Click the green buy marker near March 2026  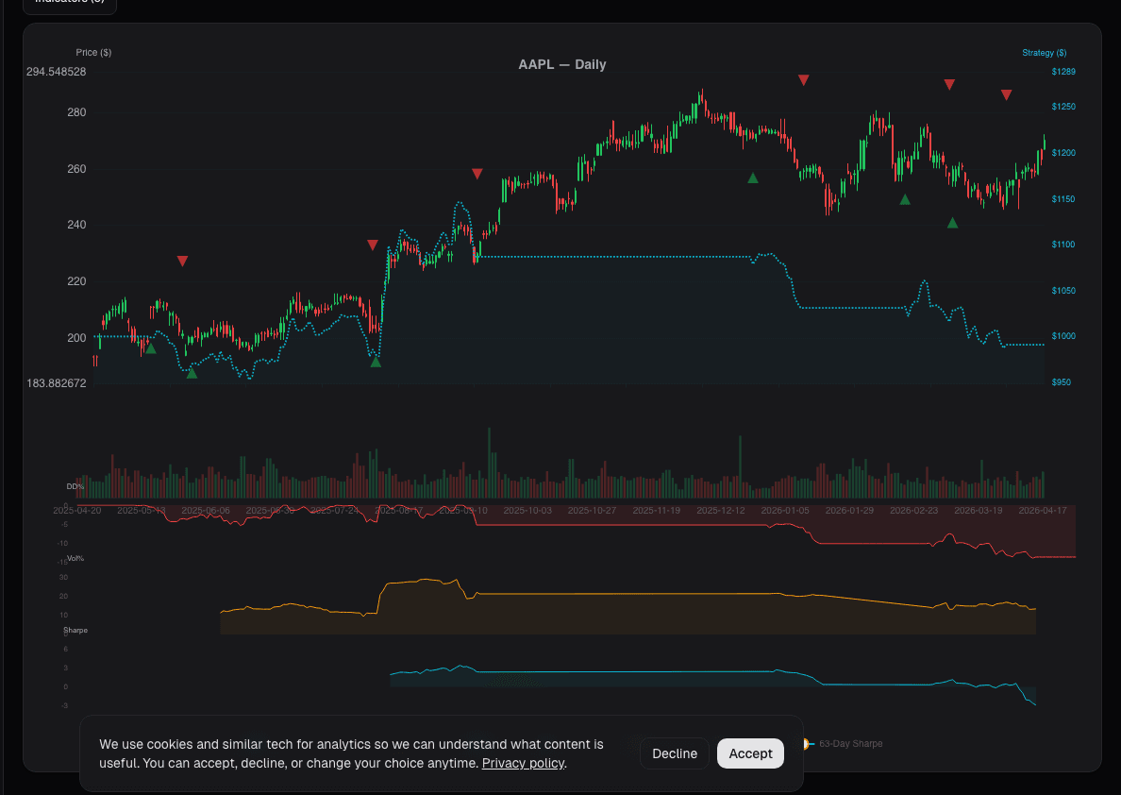pyautogui.click(x=952, y=224)
